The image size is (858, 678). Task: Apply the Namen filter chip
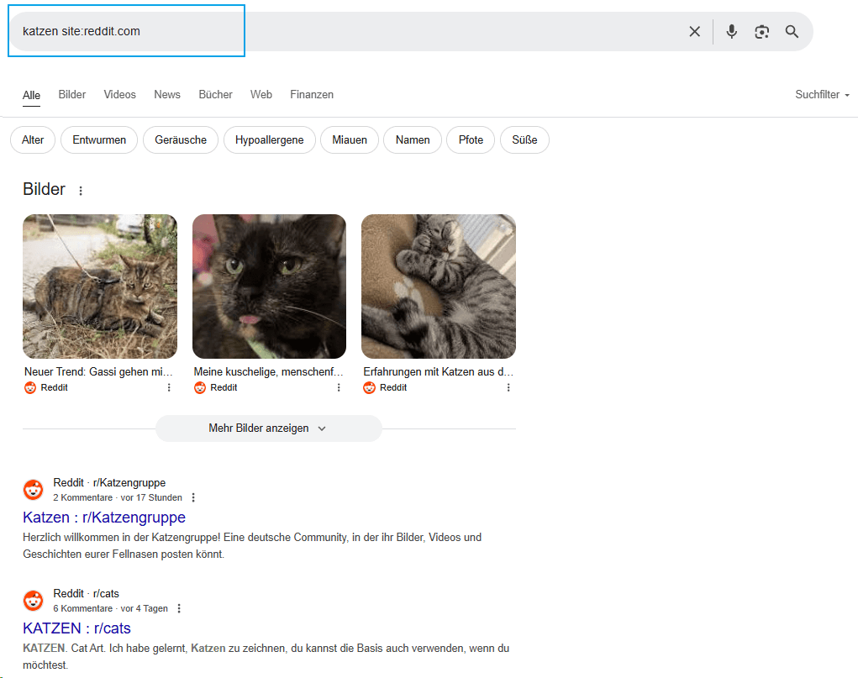pyautogui.click(x=413, y=140)
